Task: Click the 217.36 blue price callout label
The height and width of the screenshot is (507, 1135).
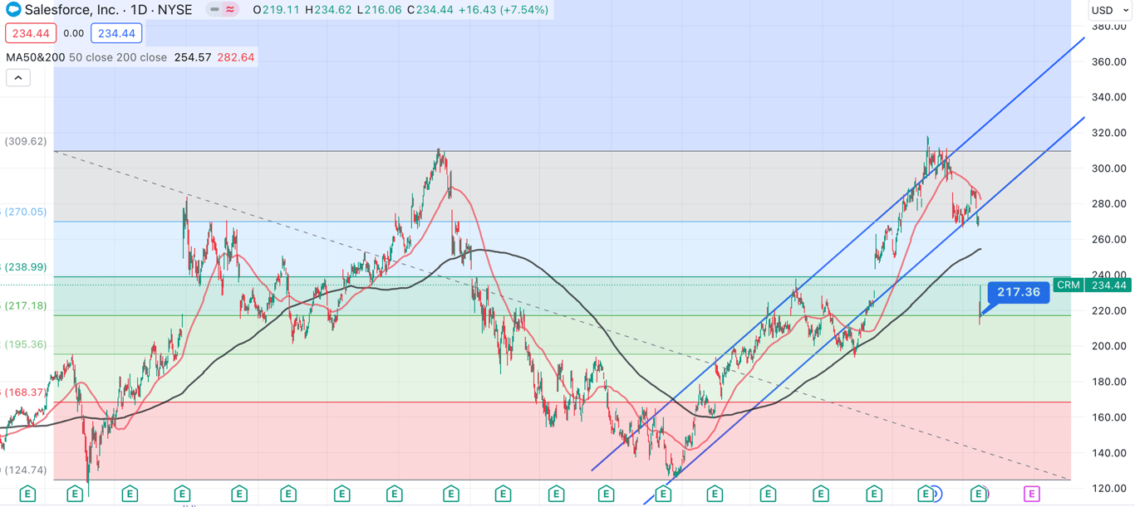Action: tap(1019, 292)
